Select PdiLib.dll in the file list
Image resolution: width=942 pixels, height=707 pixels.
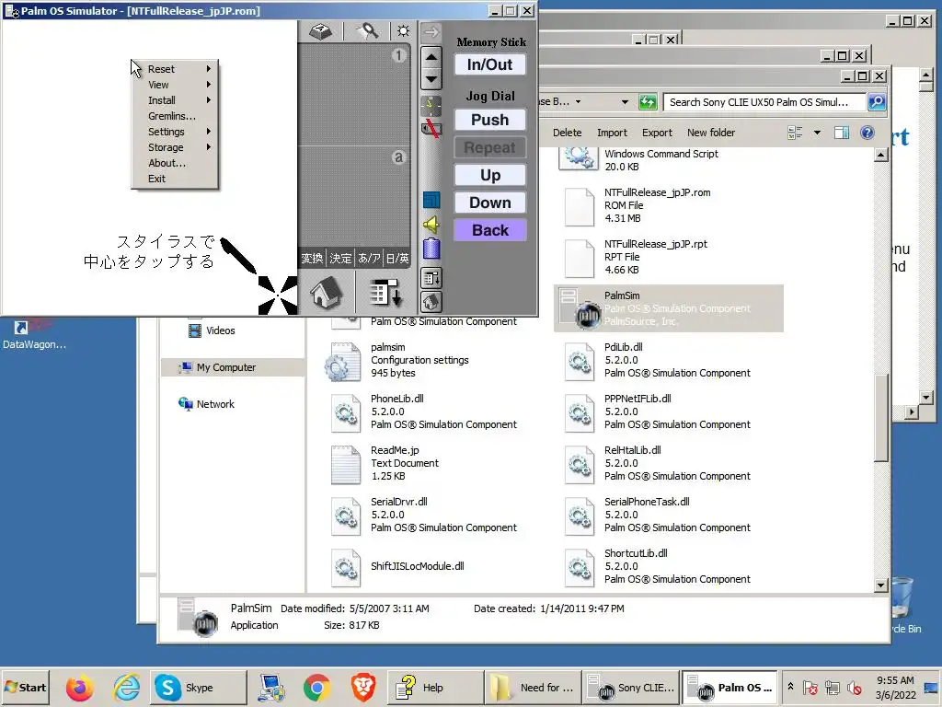tap(668, 360)
